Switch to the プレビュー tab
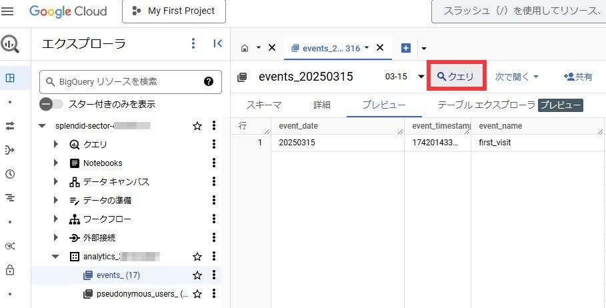 (384, 105)
